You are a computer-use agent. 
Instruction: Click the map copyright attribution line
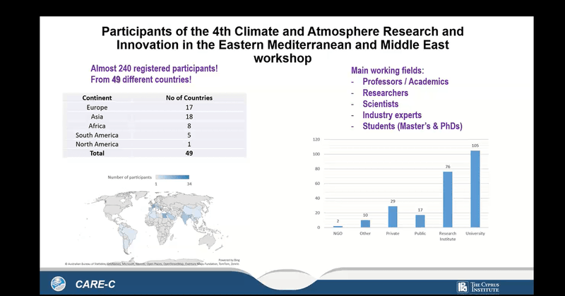(x=152, y=264)
